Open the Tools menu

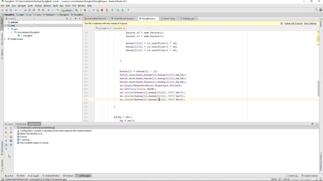click(x=68, y=6)
